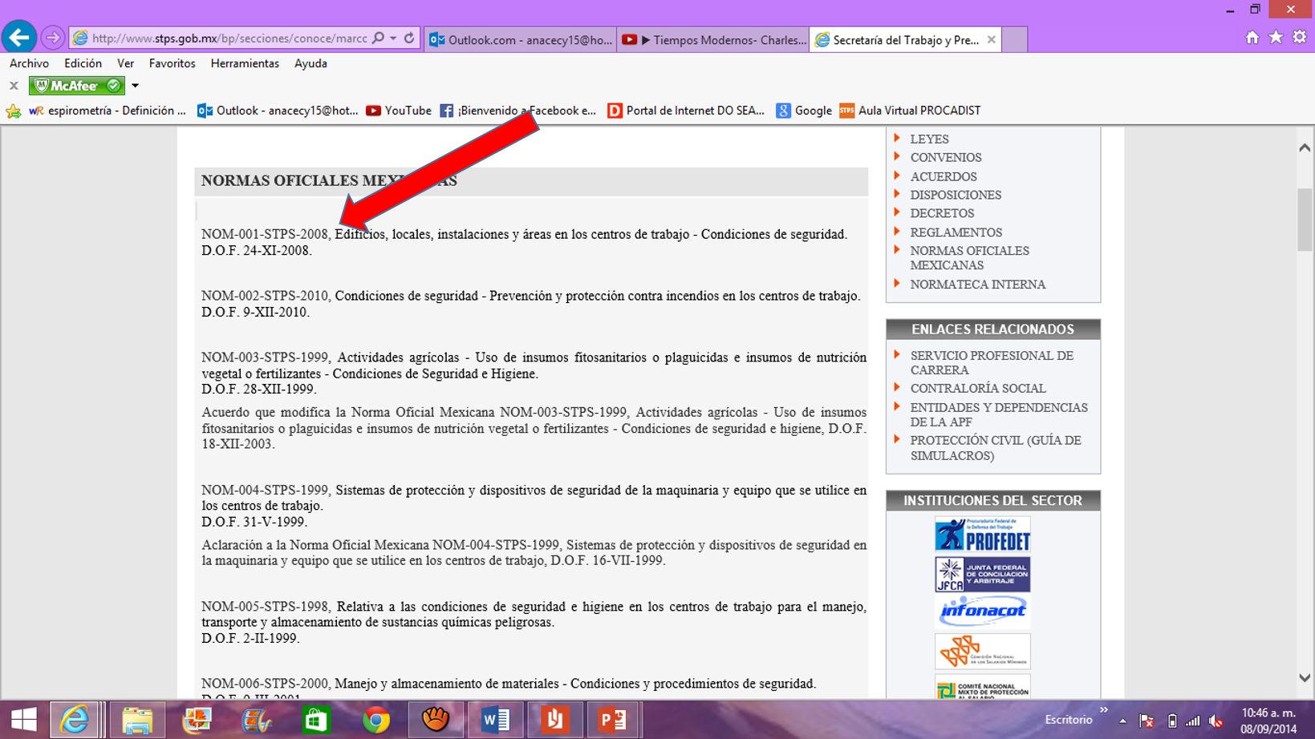
Task: Open the REGLAMENTOS sidebar link
Action: [x=956, y=232]
